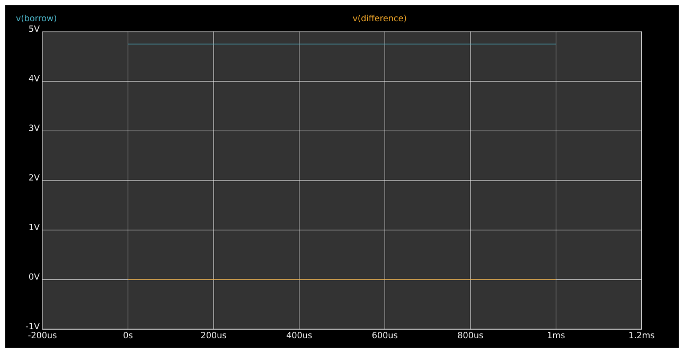The height and width of the screenshot is (353, 684).
Task: Click the 200us time axis label
Action: (214, 335)
